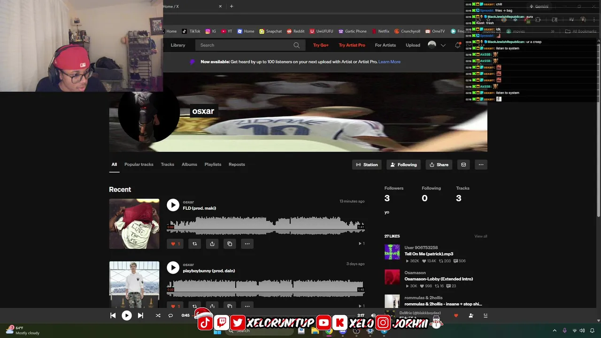The height and width of the screenshot is (338, 601).
Task: Play the FLD (prod. maki) track
Action: pyautogui.click(x=173, y=205)
